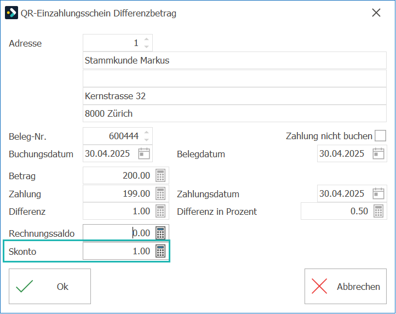The width and height of the screenshot is (396, 314).
Task: Open Zahlungsdatum calendar picker
Action: pyautogui.click(x=378, y=194)
